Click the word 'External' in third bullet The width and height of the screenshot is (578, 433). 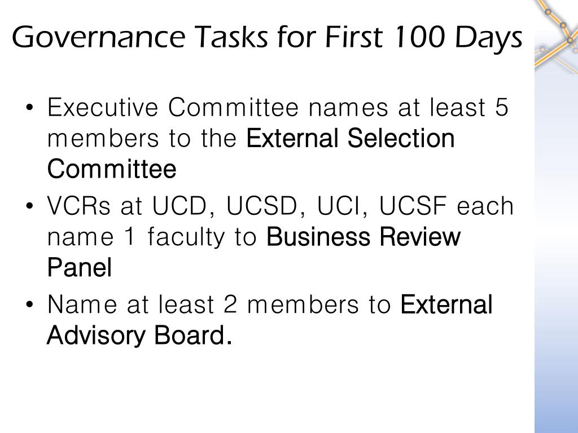446,304
